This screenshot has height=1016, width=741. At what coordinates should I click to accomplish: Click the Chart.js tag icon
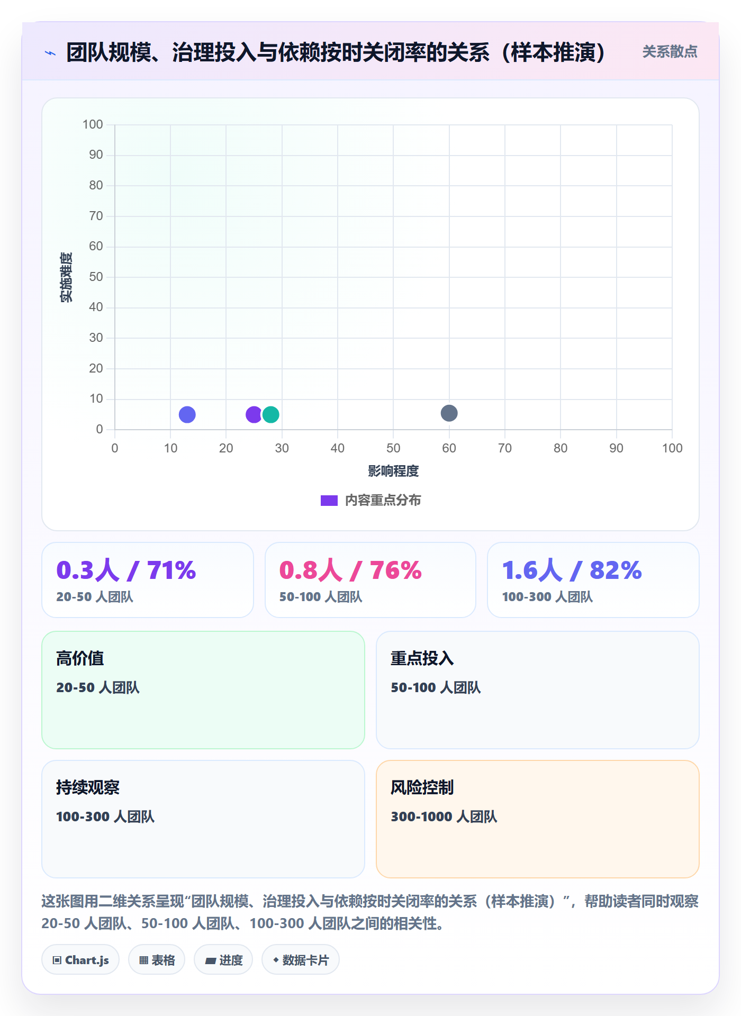57,960
